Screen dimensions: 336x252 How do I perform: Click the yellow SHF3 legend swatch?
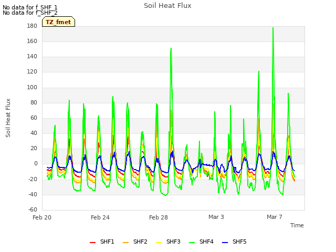click(x=159, y=243)
